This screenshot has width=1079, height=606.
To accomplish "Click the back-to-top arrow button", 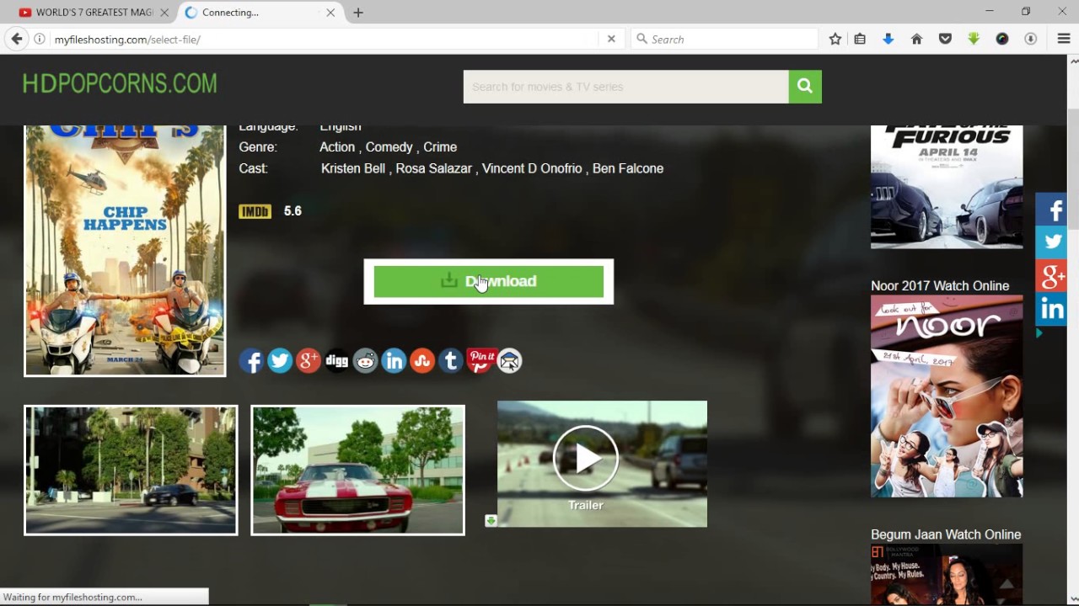I will coord(1007,584).
